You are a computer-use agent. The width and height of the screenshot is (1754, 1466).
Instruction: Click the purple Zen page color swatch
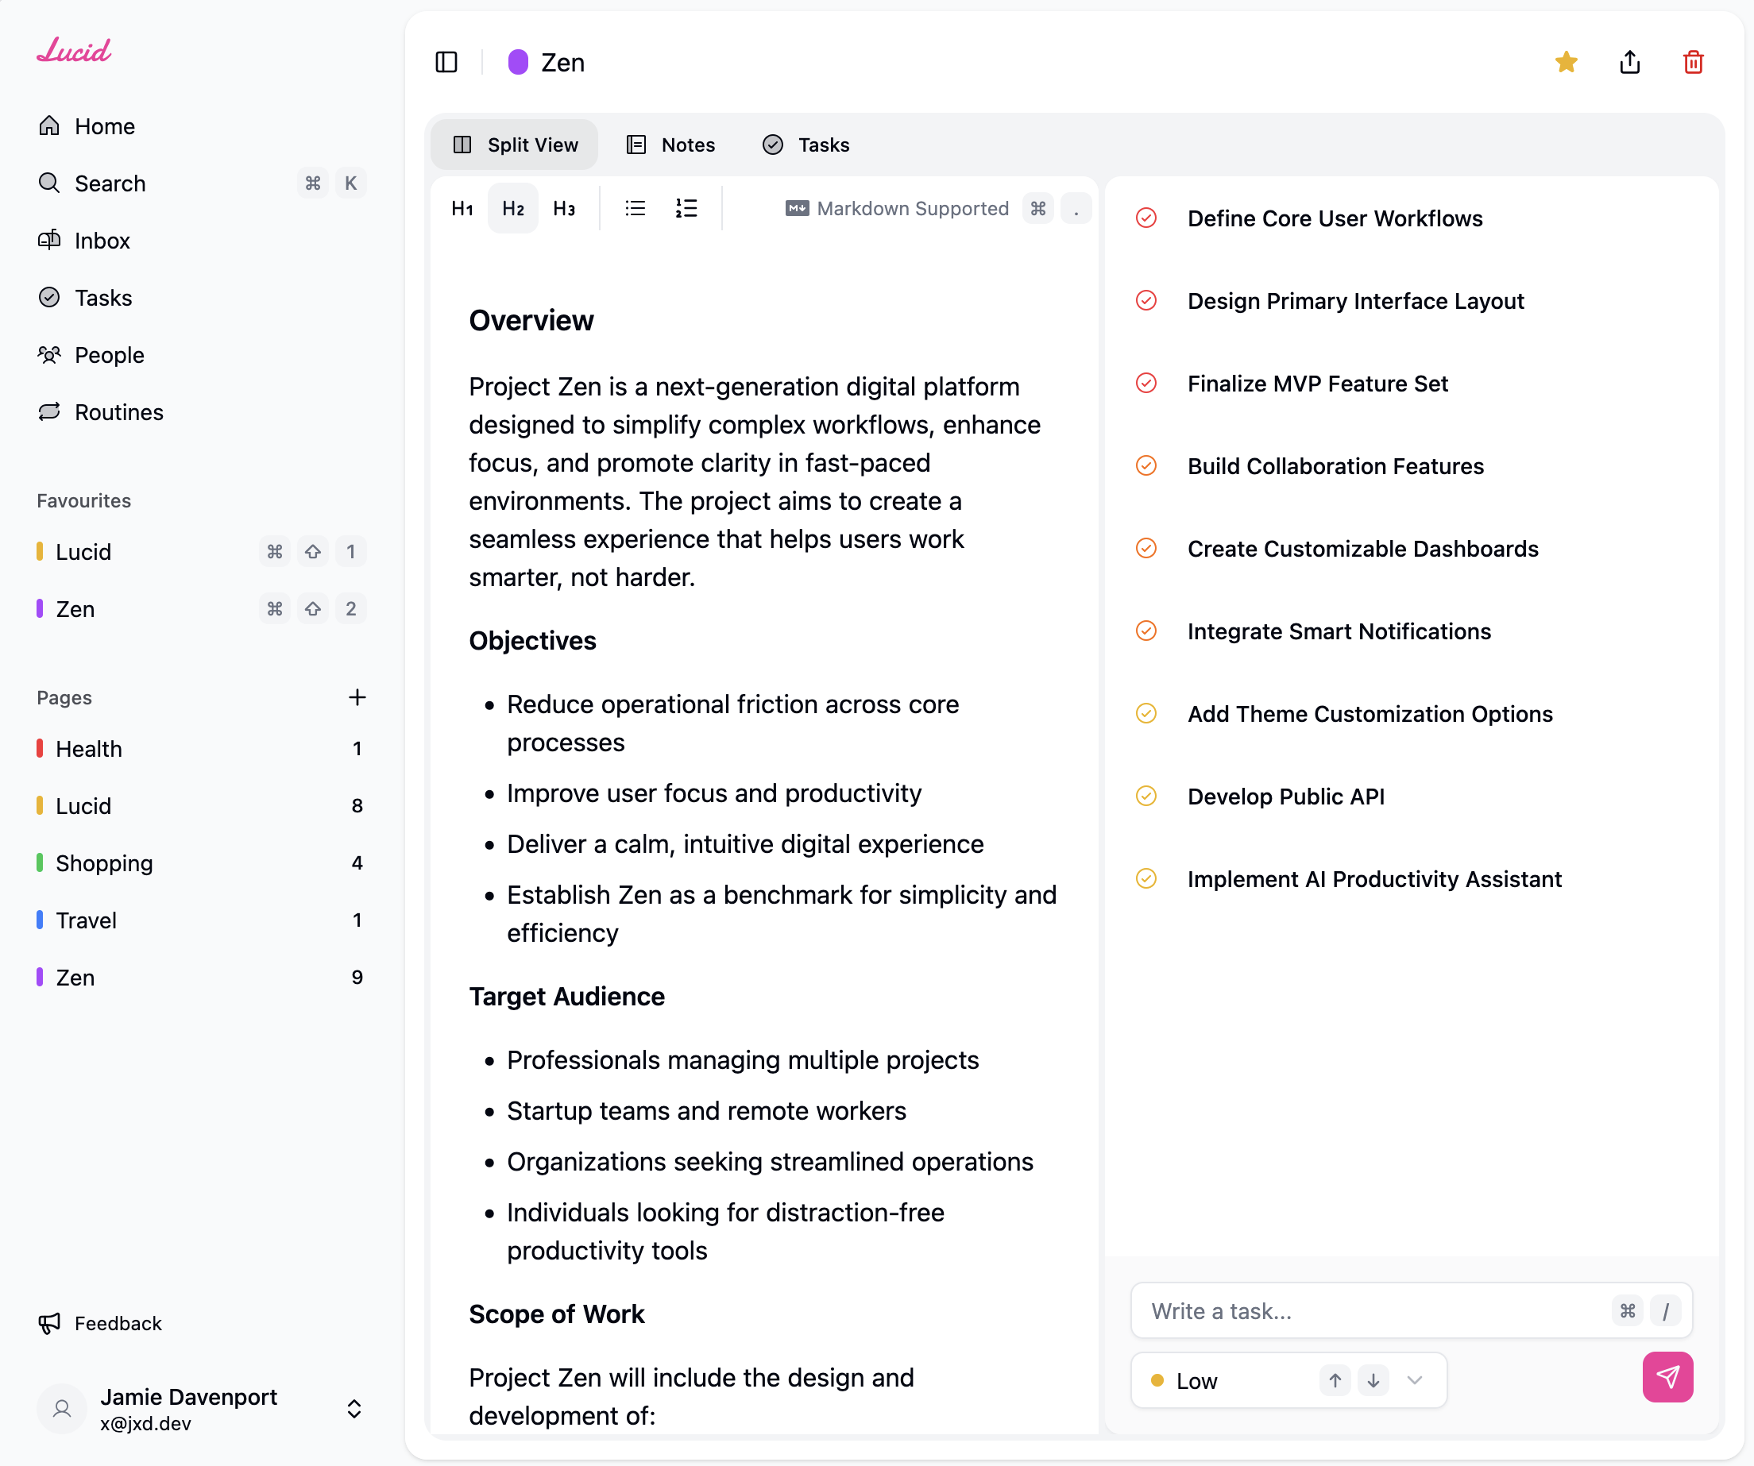click(518, 63)
